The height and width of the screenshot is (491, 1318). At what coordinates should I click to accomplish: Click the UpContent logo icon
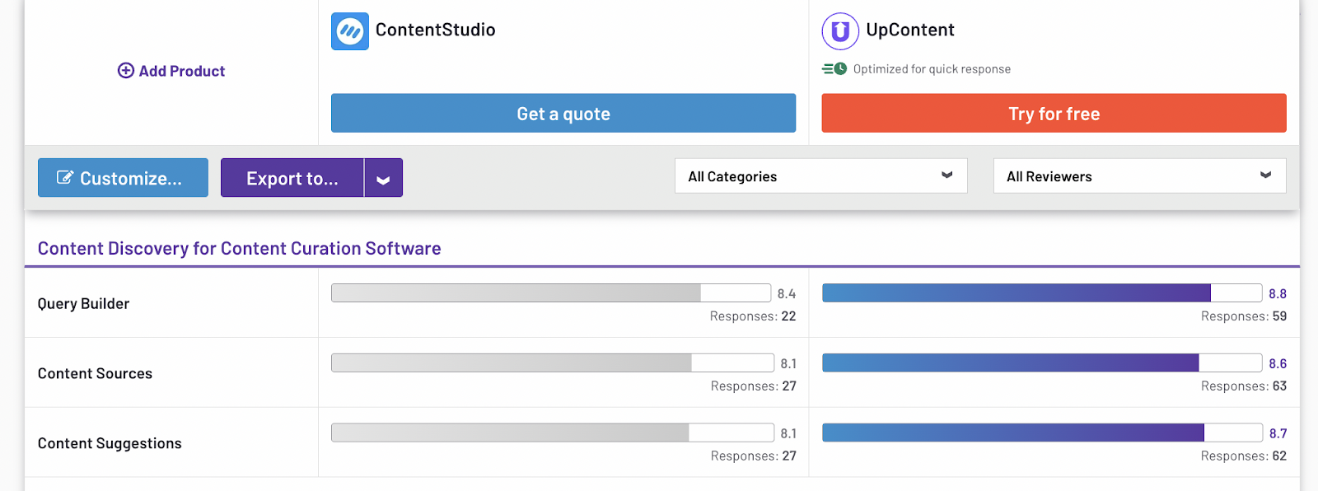click(839, 31)
